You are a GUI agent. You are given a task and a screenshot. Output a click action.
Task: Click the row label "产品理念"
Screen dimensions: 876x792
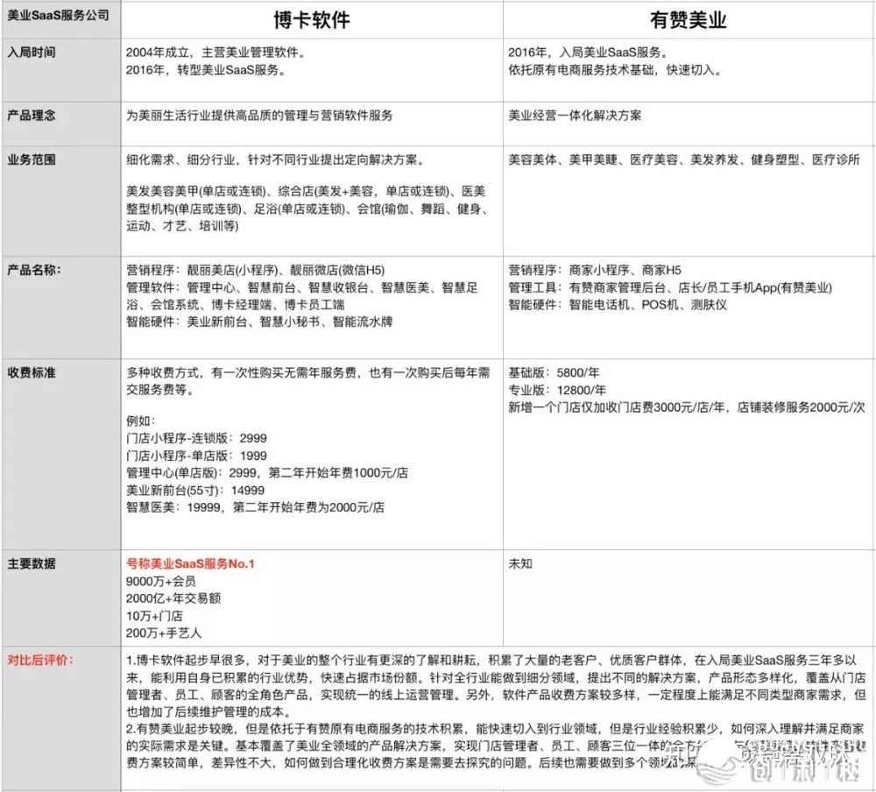(32, 116)
